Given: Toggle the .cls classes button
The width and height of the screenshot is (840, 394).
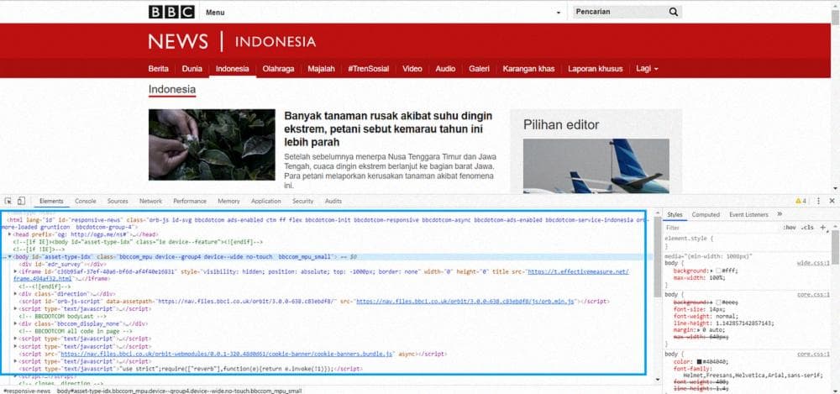Looking at the screenshot, I should [x=806, y=228].
